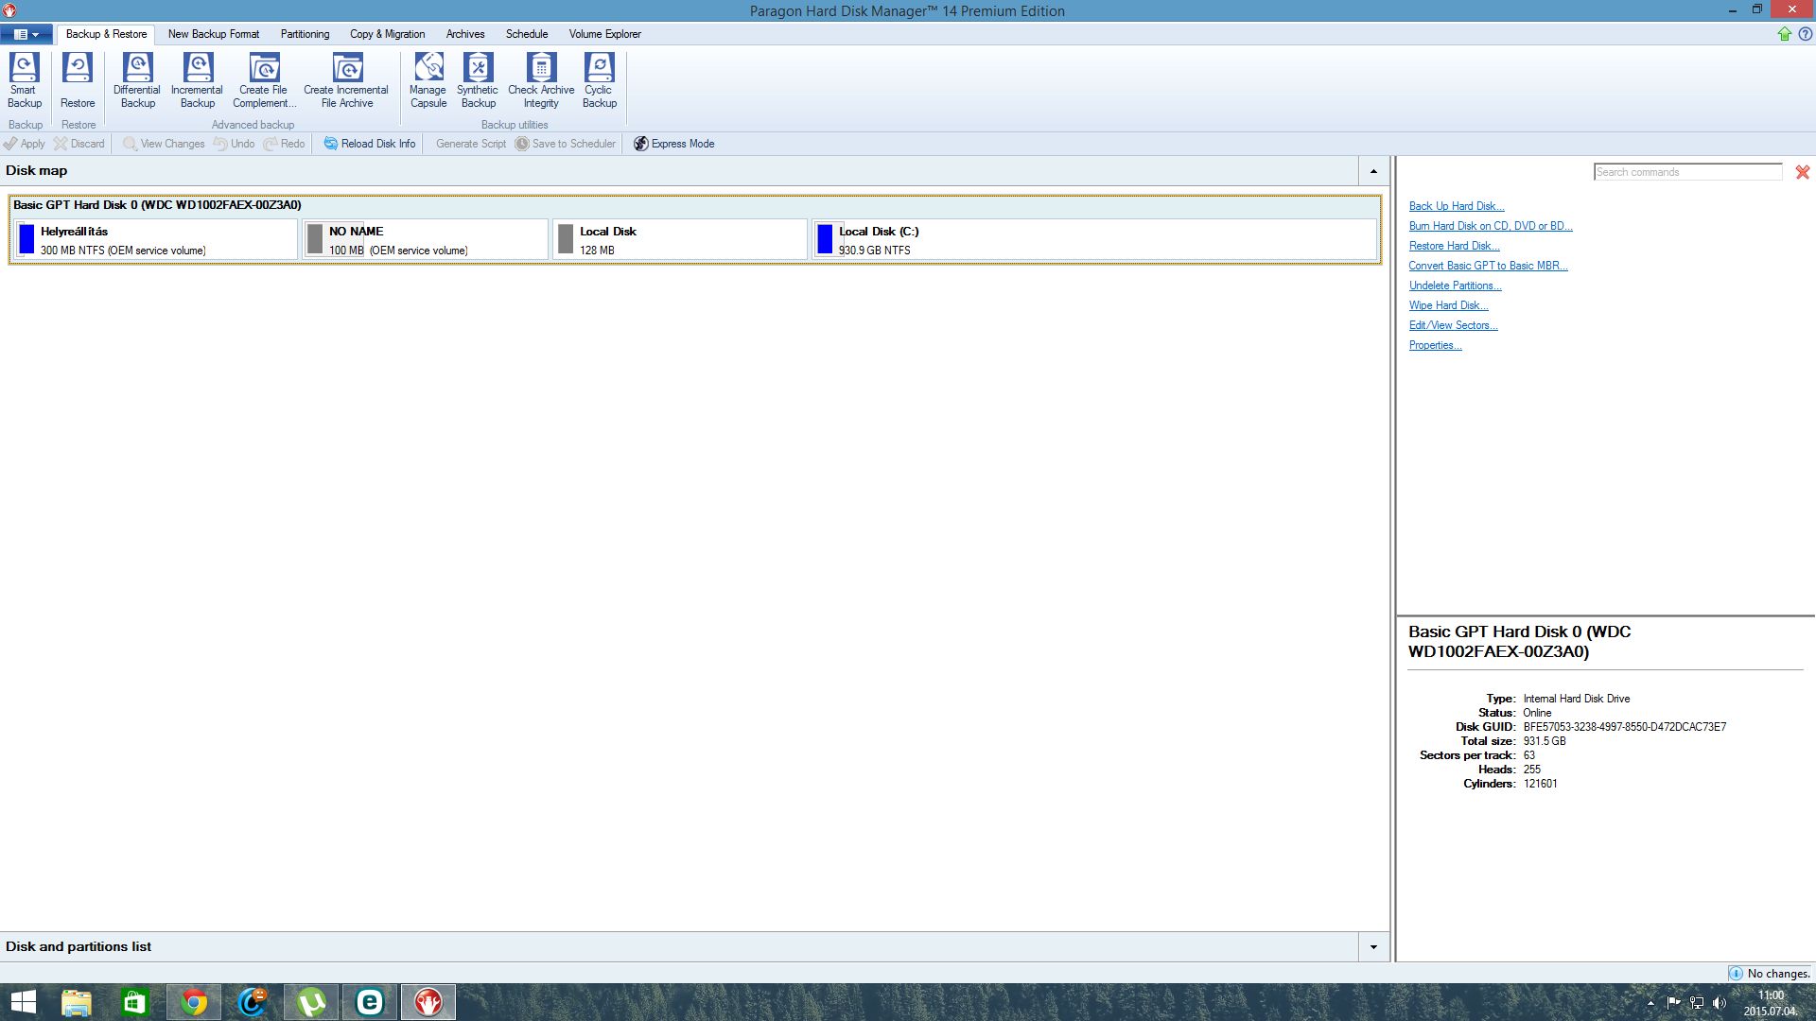Open the Schedule tab

click(x=527, y=34)
